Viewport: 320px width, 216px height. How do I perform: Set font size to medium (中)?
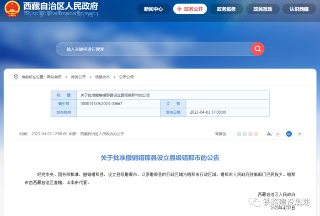pos(289,134)
